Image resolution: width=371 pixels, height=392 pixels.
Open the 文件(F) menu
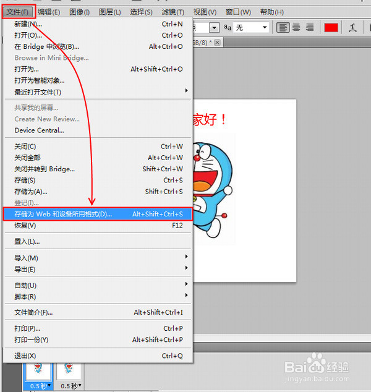pos(18,12)
